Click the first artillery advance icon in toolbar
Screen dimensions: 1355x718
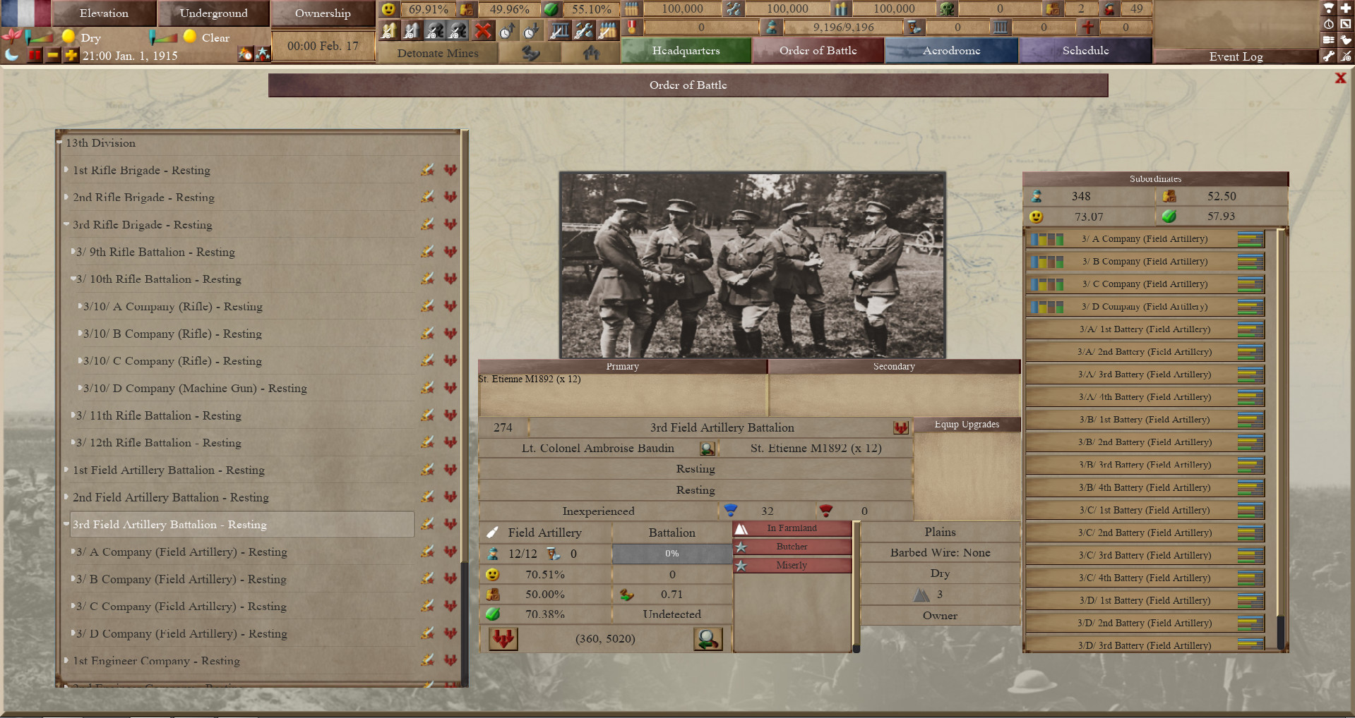click(x=388, y=30)
